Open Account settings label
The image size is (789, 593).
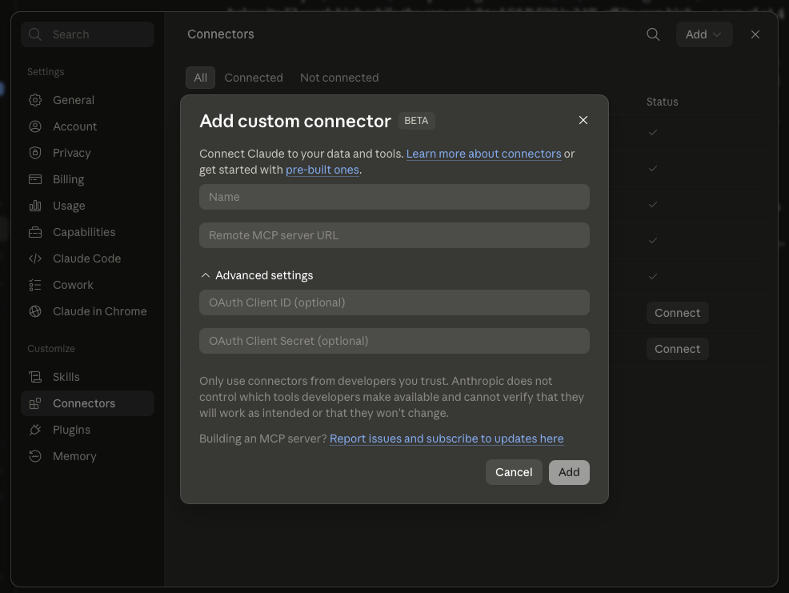[75, 126]
